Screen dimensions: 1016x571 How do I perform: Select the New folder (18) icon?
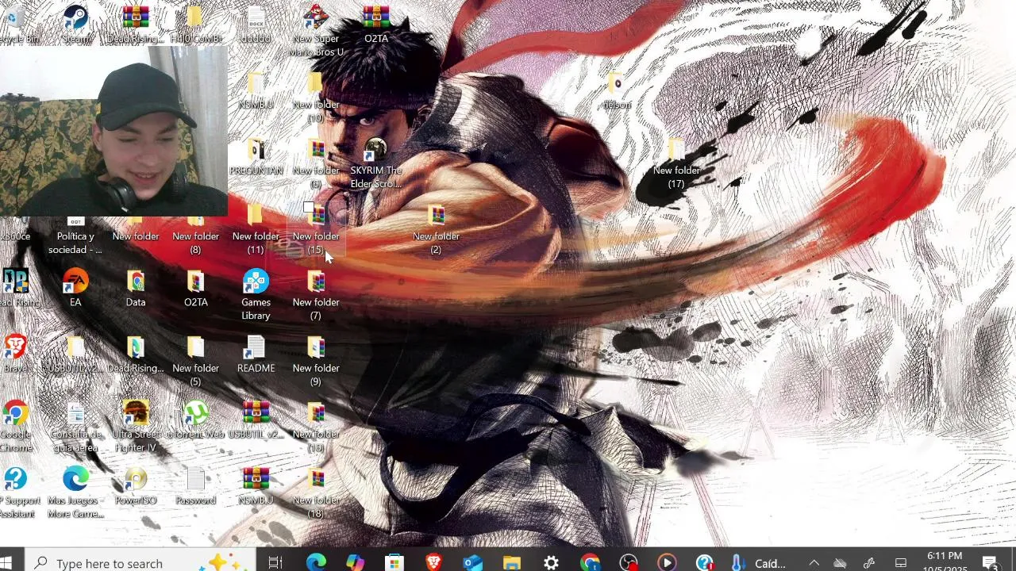(x=316, y=492)
